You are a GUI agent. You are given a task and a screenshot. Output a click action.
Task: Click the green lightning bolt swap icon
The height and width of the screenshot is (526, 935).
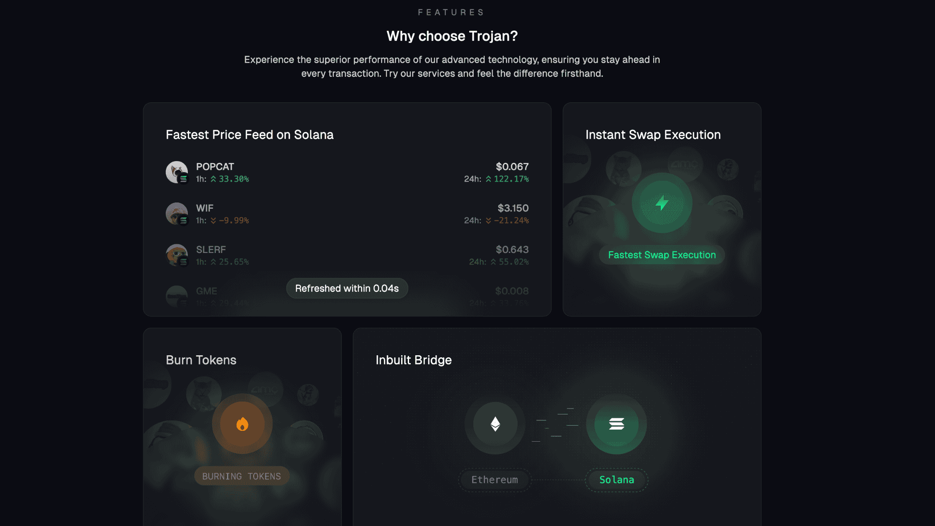[662, 203]
